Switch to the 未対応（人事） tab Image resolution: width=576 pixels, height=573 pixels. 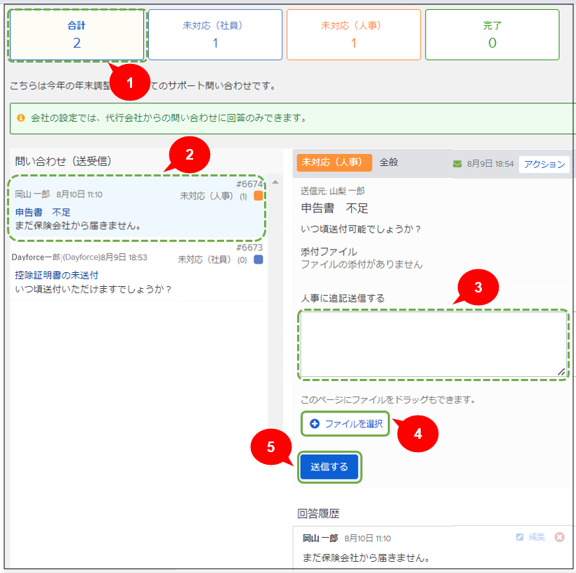click(x=353, y=34)
